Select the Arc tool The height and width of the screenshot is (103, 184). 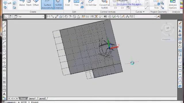coord(4,43)
